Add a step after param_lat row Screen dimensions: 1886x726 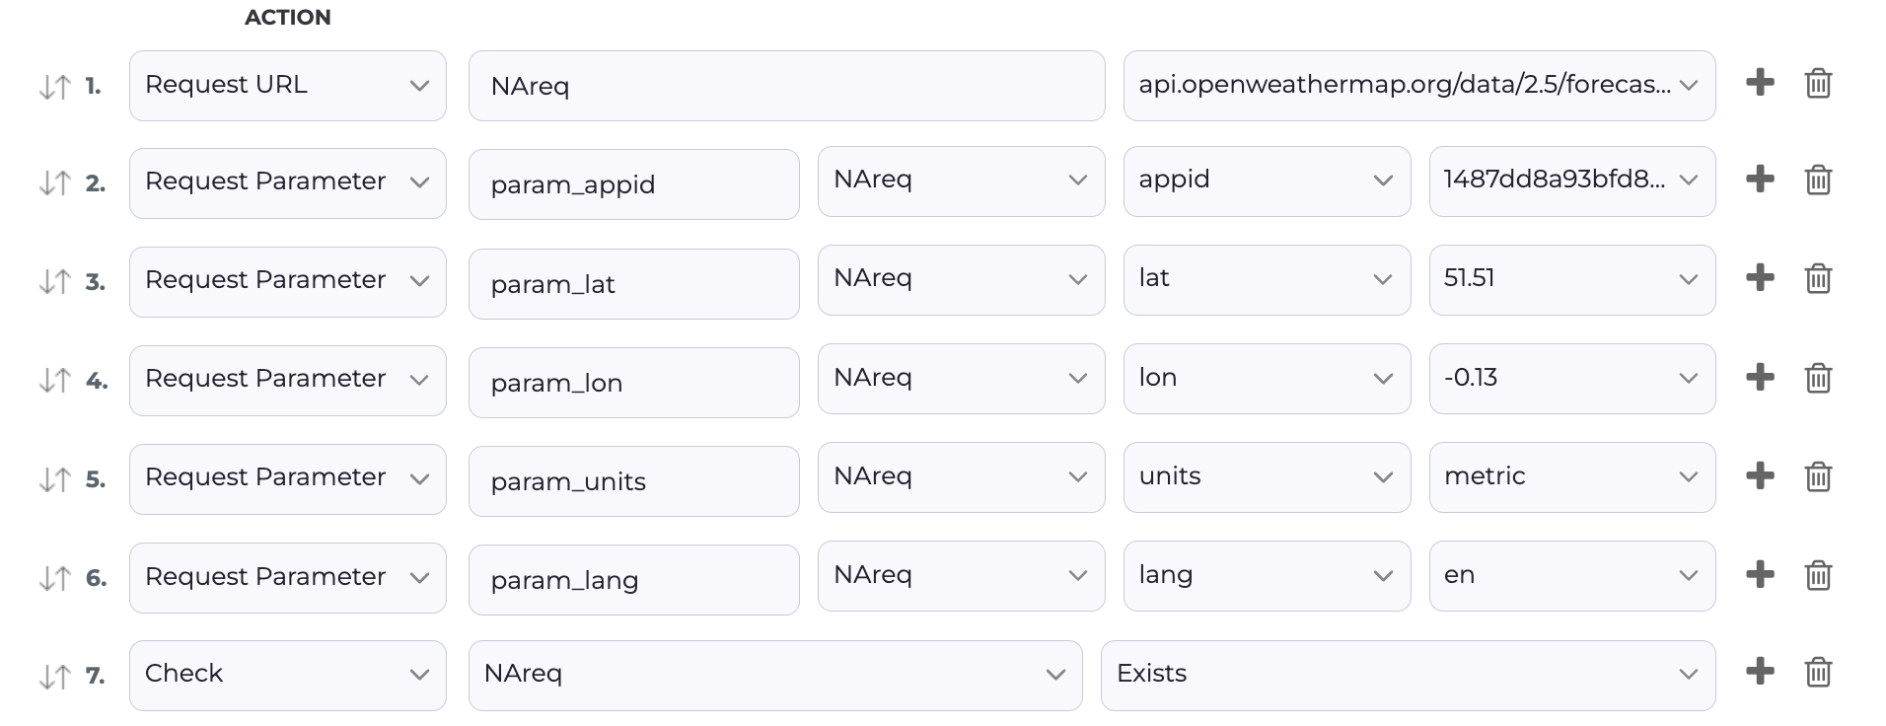1760,278
